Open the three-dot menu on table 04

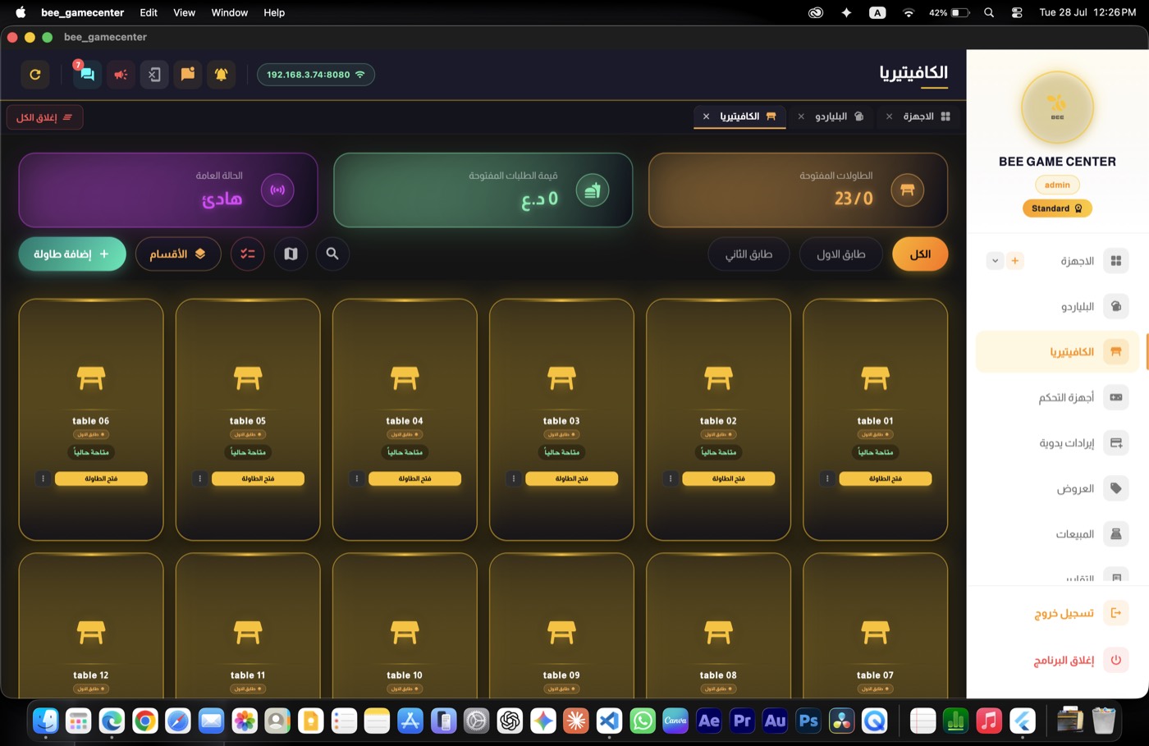(357, 478)
